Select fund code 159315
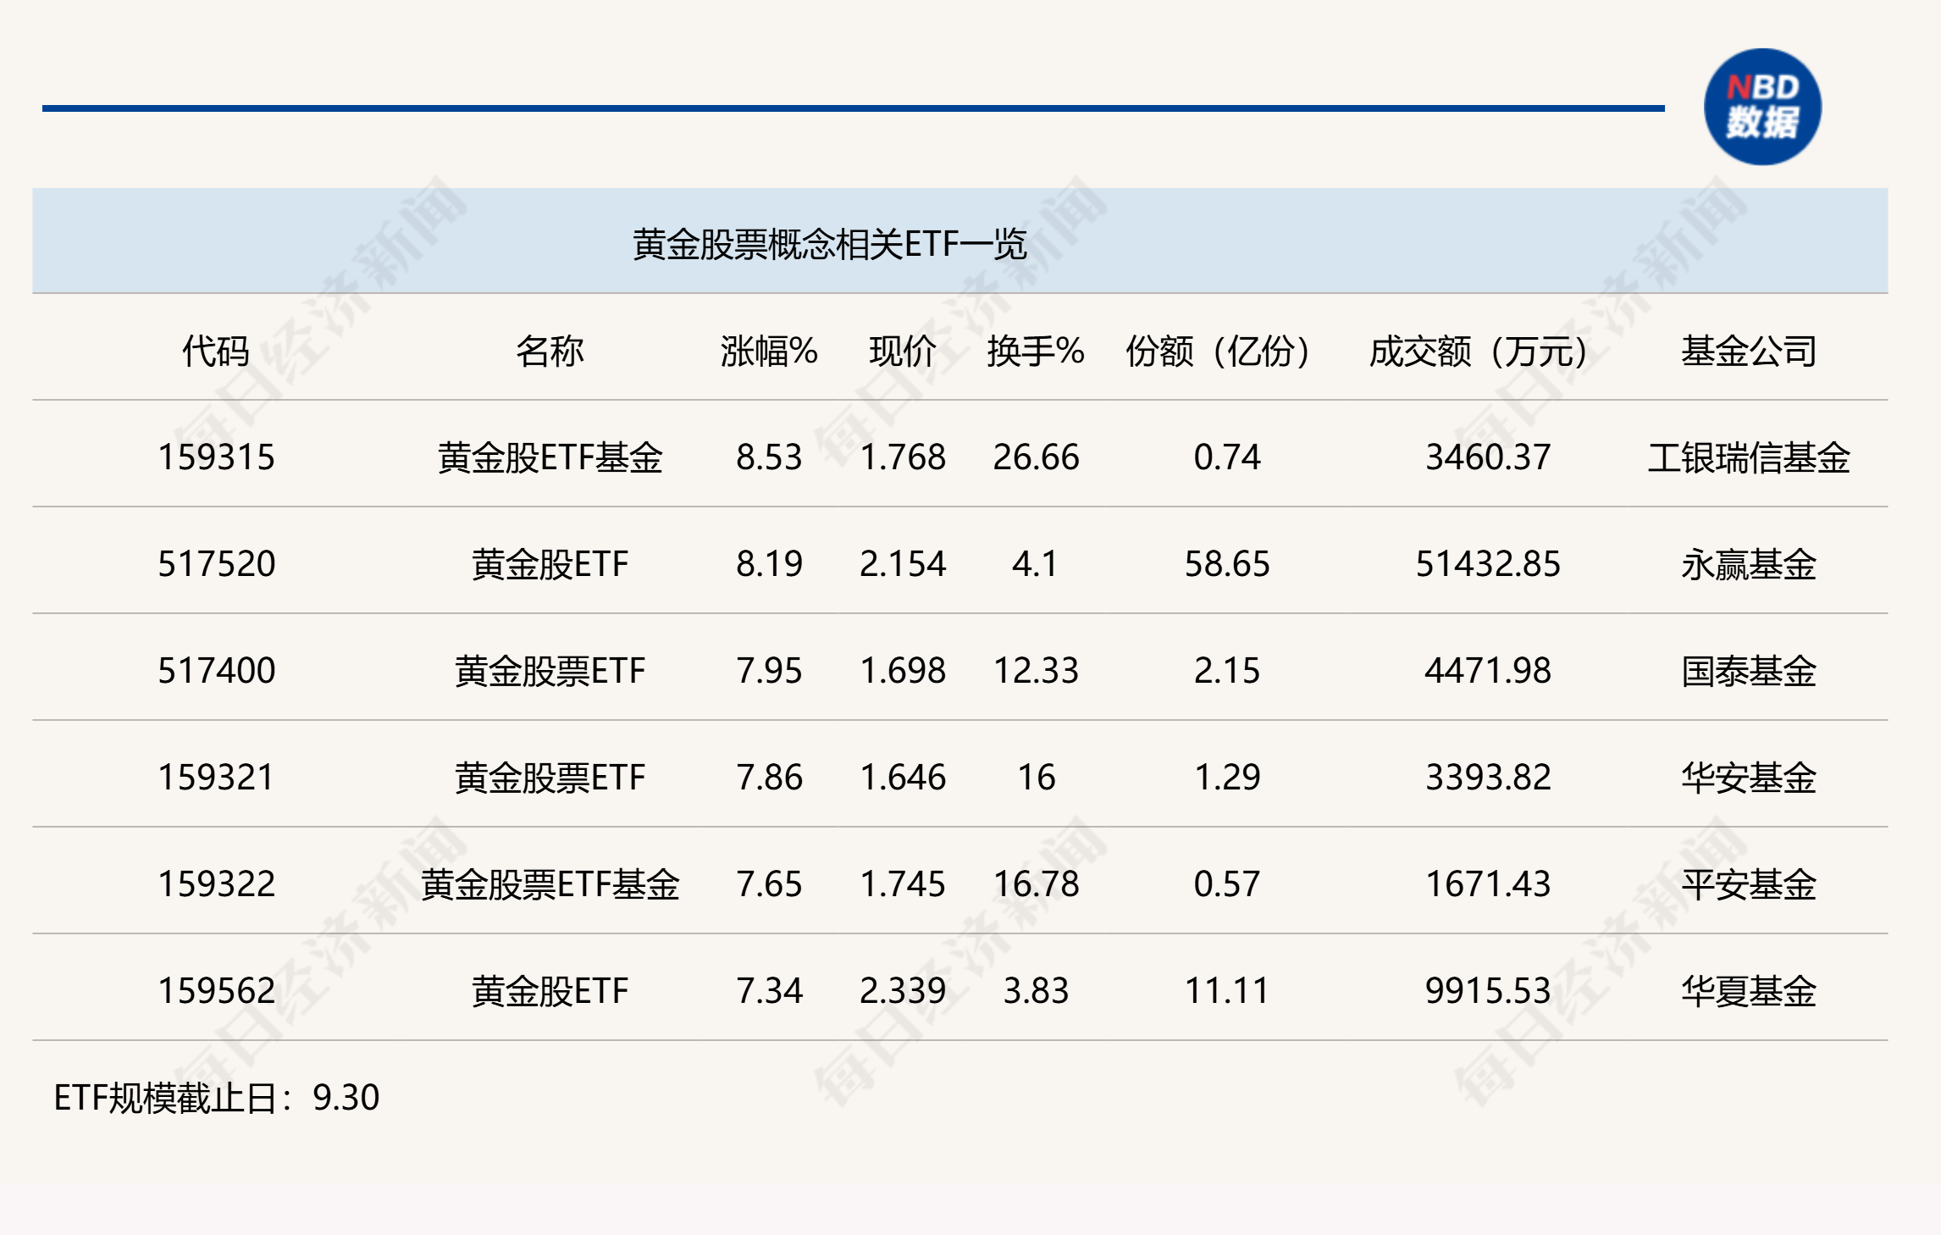Viewport: 1941px width, 1235px height. [216, 457]
